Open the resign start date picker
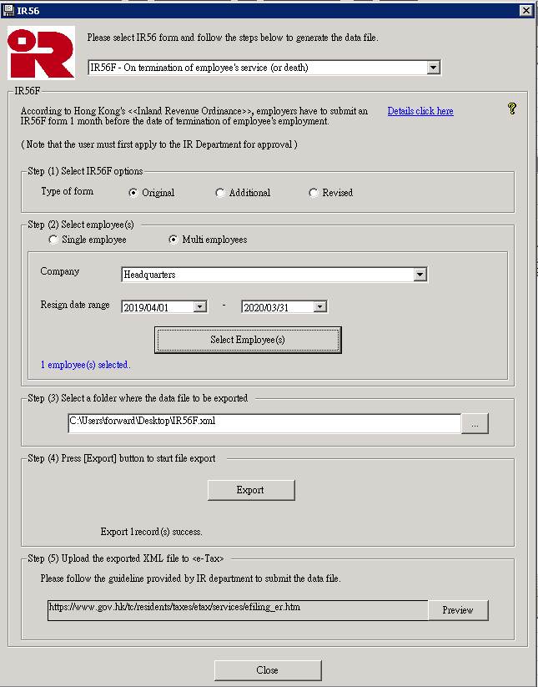 [x=199, y=307]
